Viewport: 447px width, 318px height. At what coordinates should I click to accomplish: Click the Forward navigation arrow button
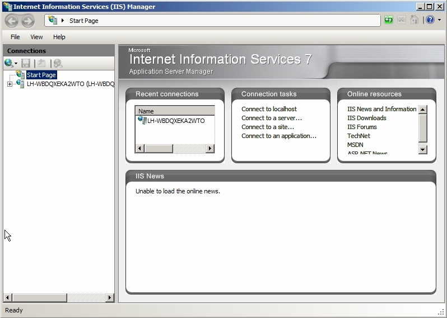pyautogui.click(x=28, y=21)
